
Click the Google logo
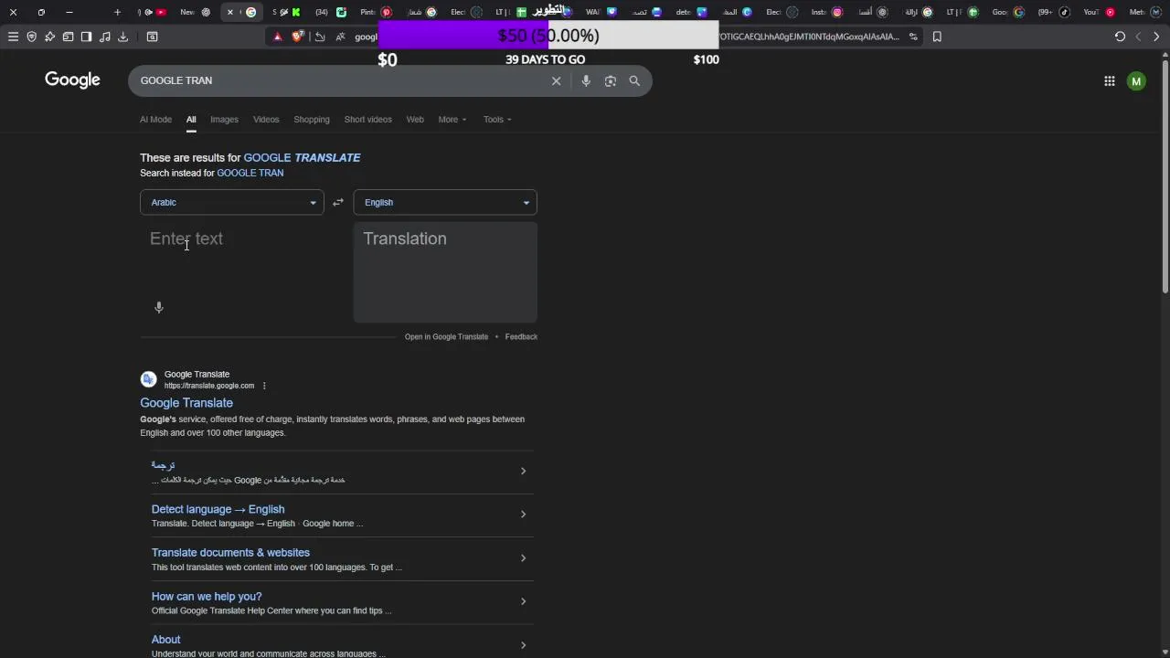[72, 80]
